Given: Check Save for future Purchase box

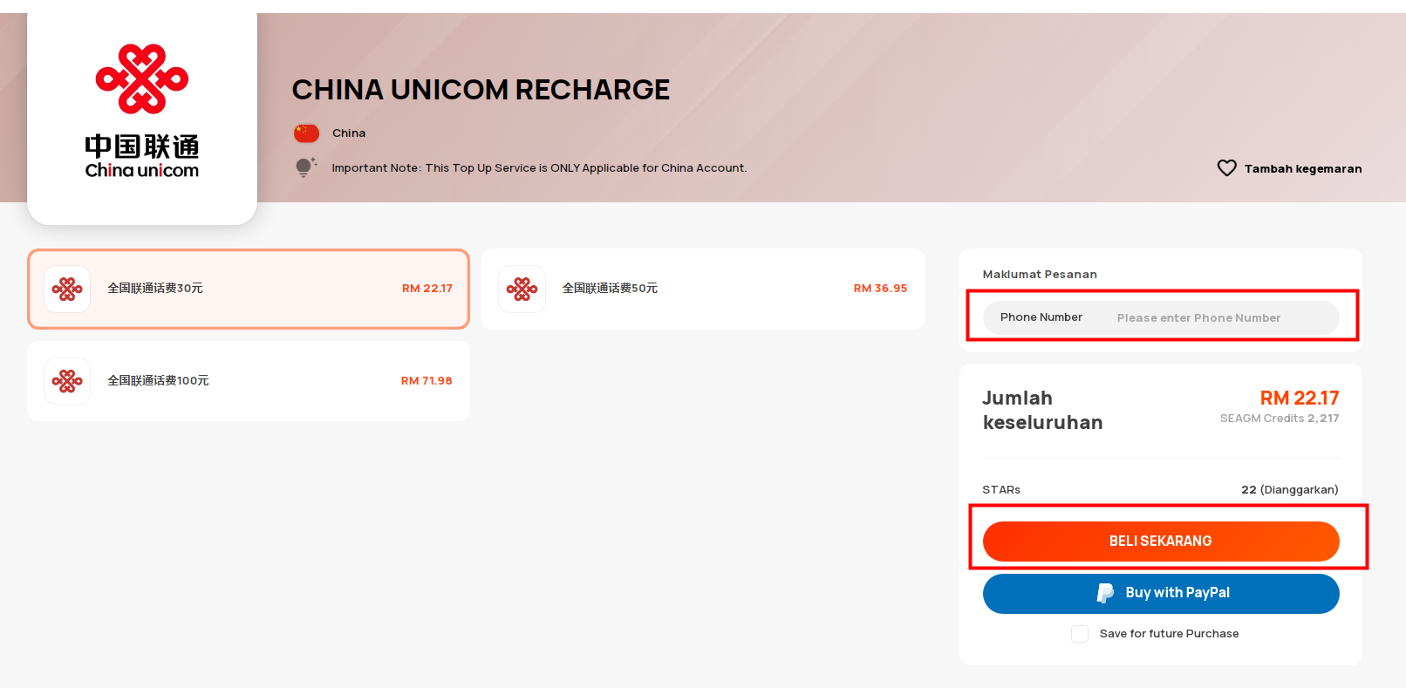Looking at the screenshot, I should click(1080, 634).
